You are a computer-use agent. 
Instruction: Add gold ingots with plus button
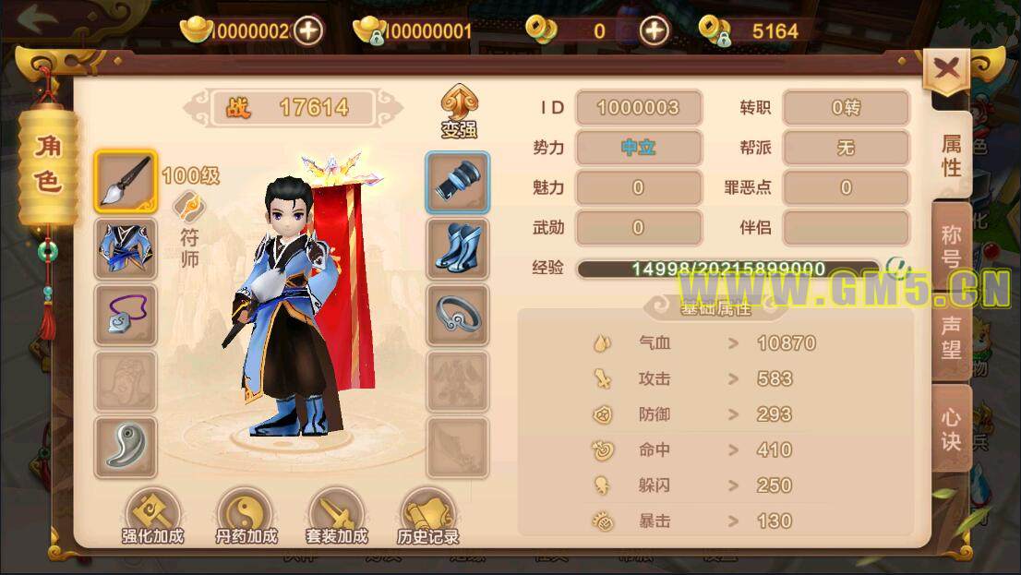[308, 30]
